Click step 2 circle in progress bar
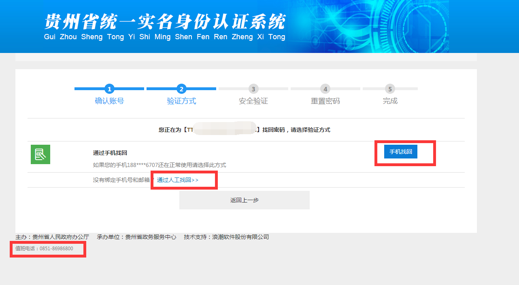Screen dimensions: 519x285 (181, 89)
